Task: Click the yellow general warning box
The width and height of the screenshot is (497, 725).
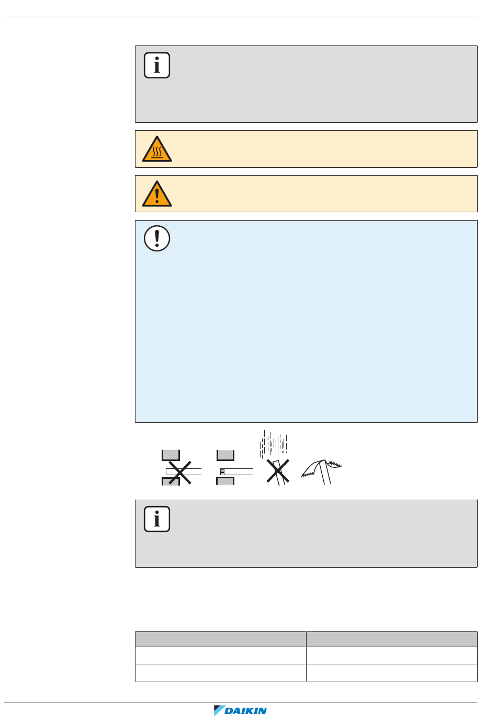Action: pyautogui.click(x=306, y=194)
